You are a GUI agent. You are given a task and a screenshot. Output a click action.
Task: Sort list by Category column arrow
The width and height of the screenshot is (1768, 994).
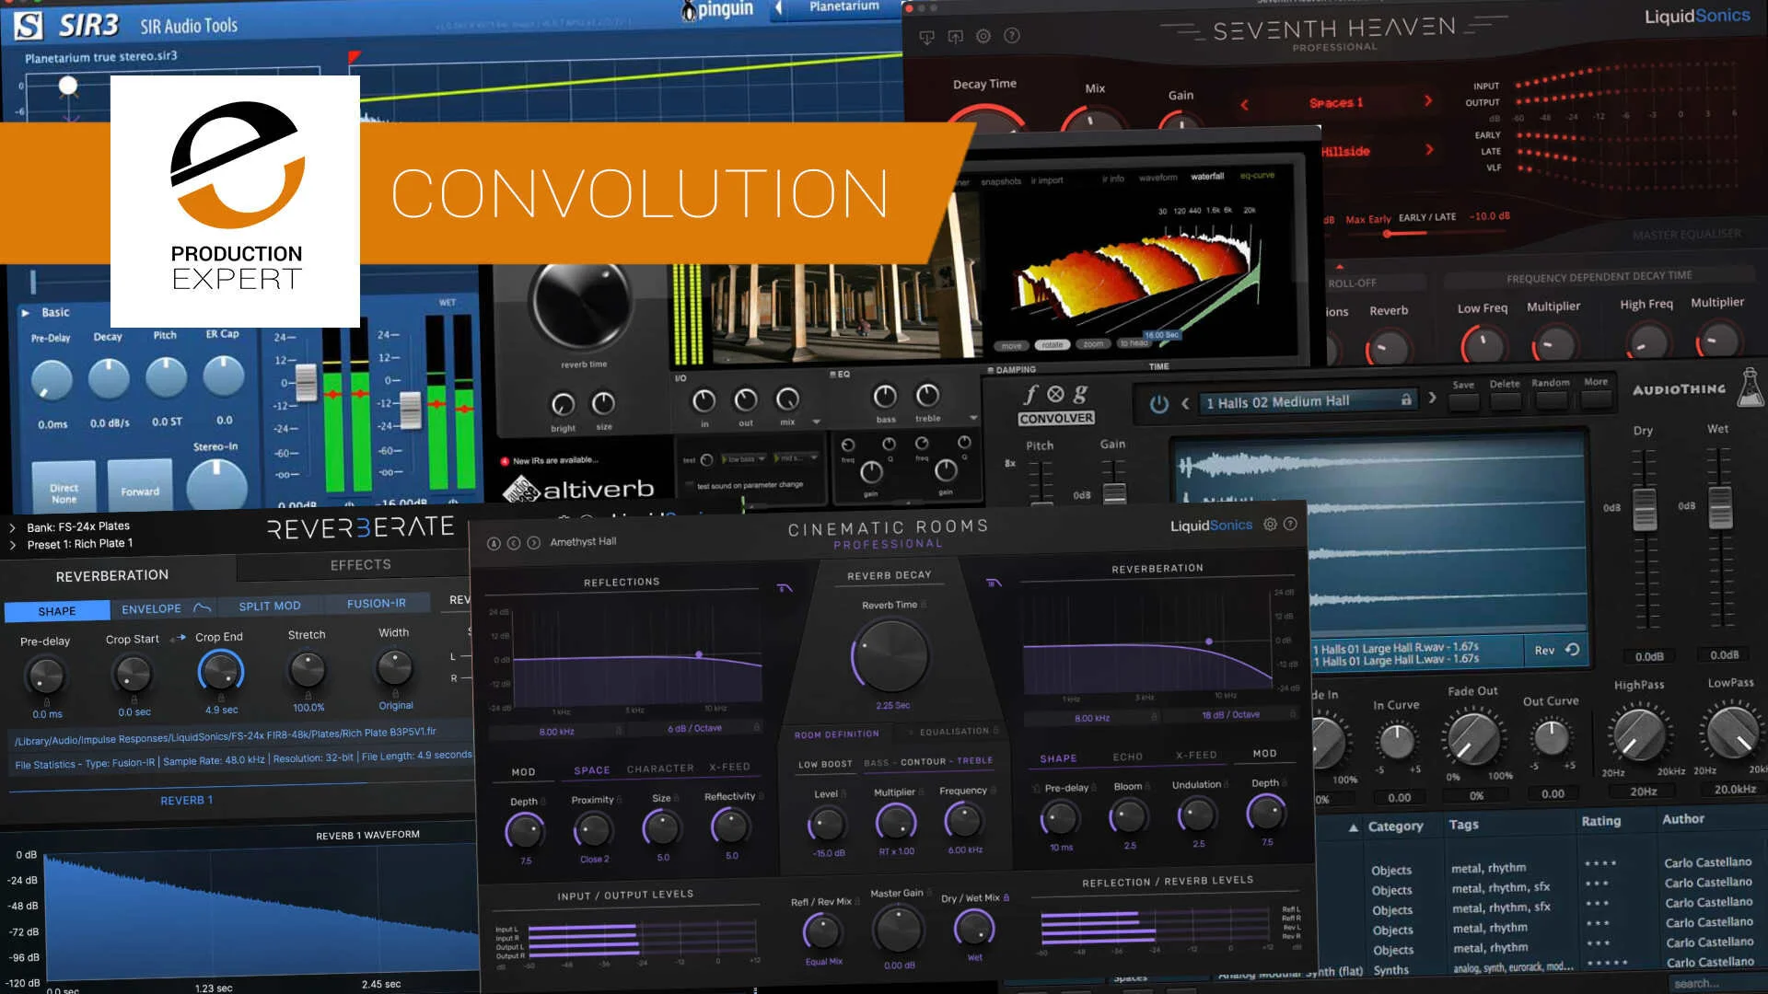point(1353,827)
